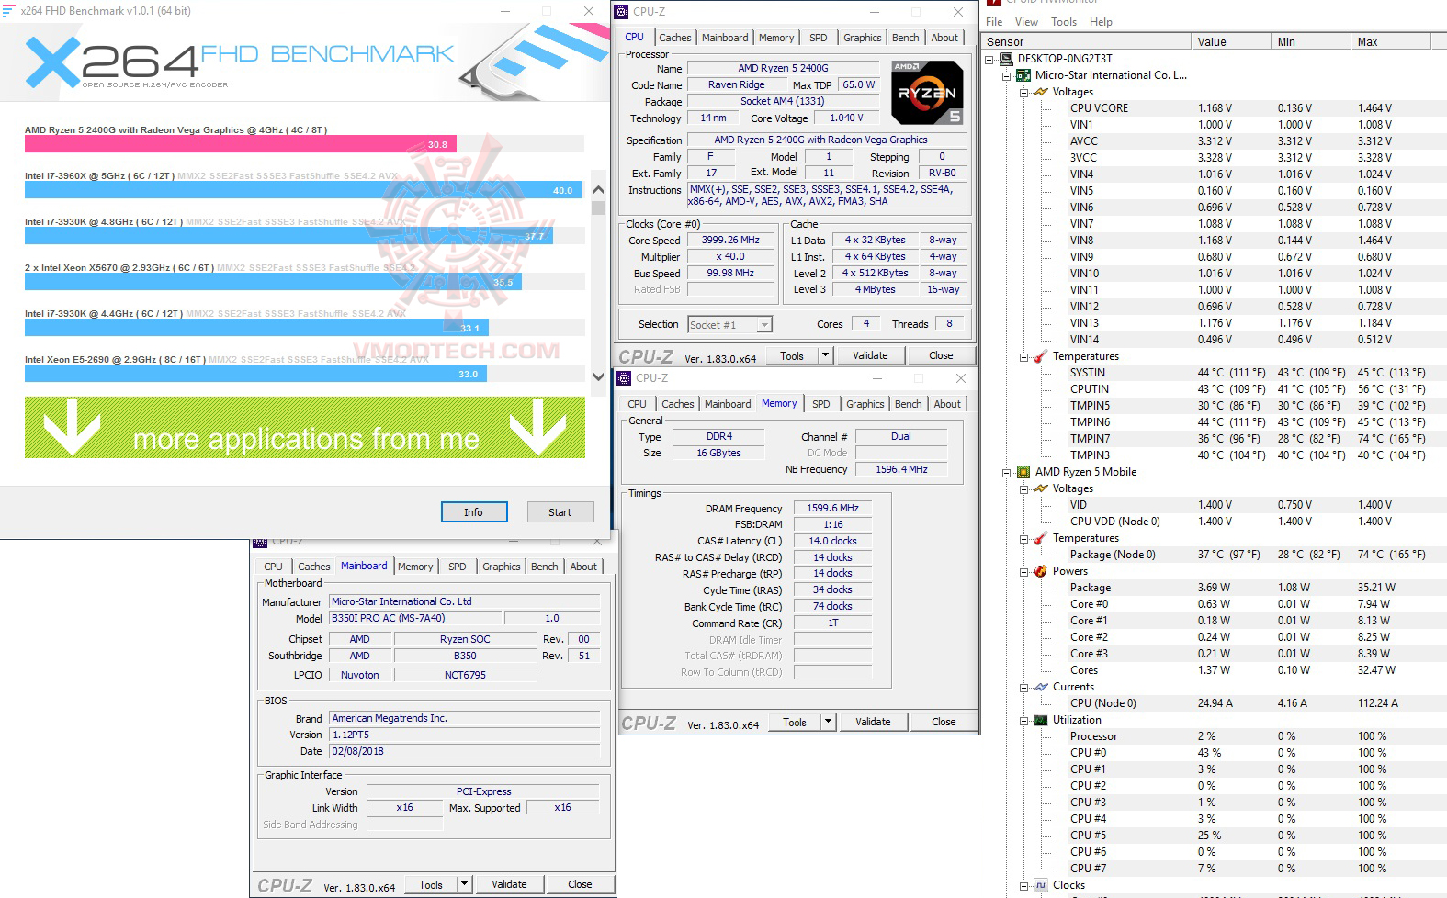Click the Tools button in CPU-Z Mainboard window
Image resolution: width=1447 pixels, height=898 pixels.
pyautogui.click(x=431, y=884)
